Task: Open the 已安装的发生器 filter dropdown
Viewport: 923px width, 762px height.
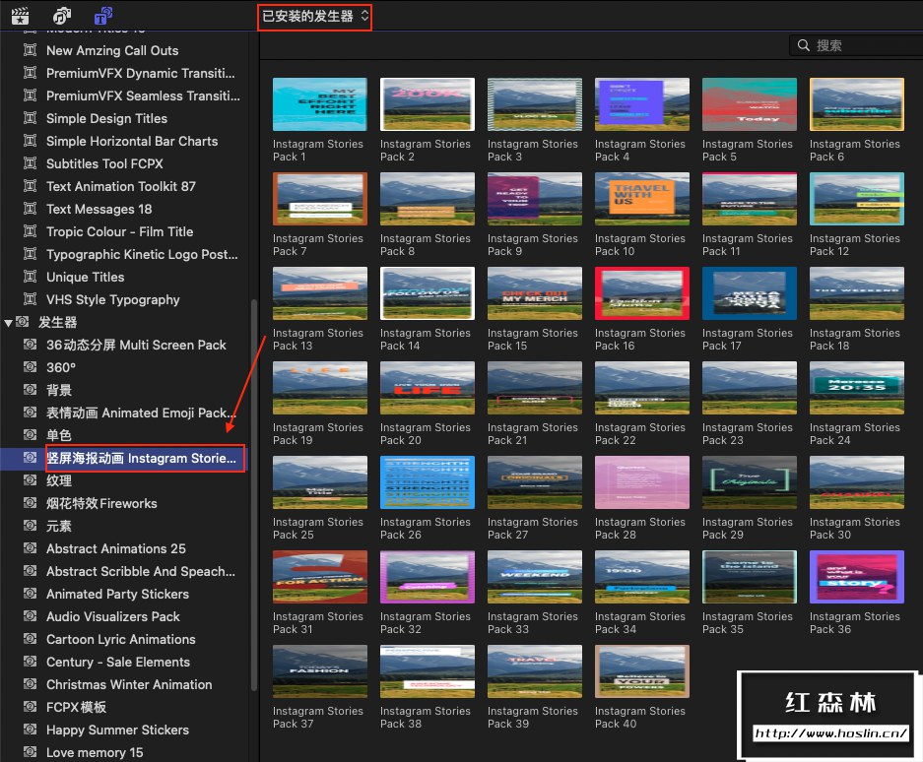Action: [315, 17]
